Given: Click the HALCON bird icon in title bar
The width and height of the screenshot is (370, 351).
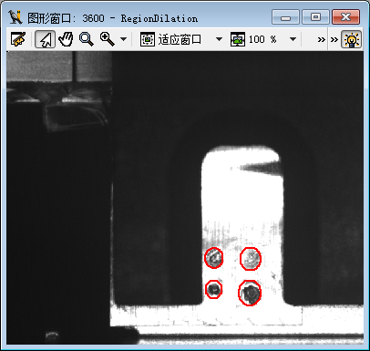Looking at the screenshot, I should point(15,17).
